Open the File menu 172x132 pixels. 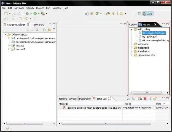click(4, 8)
